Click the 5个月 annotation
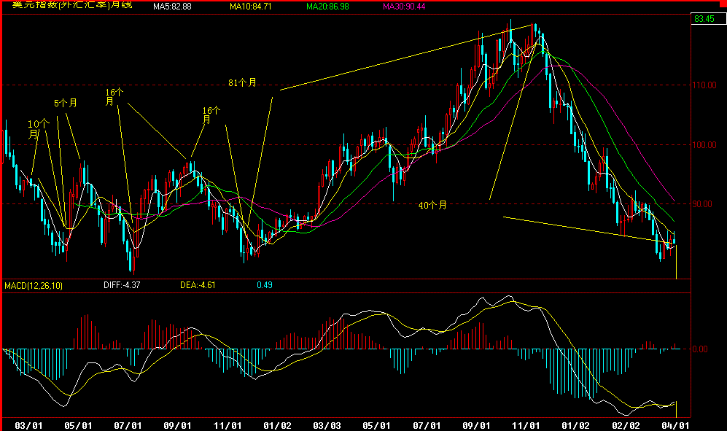 pyautogui.click(x=66, y=103)
